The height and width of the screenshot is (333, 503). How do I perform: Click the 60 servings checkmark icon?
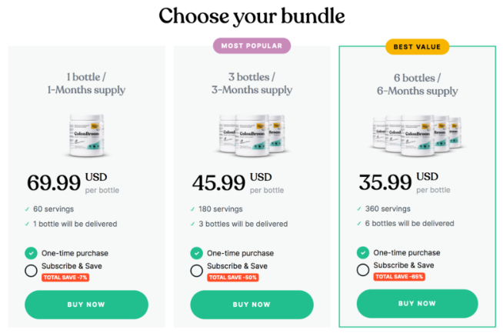click(x=27, y=209)
